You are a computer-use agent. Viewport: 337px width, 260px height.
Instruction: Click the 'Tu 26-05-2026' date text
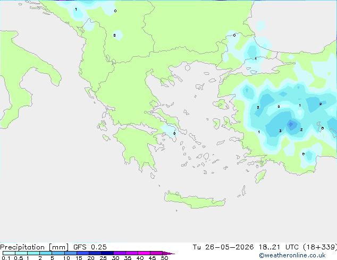(x=223, y=247)
